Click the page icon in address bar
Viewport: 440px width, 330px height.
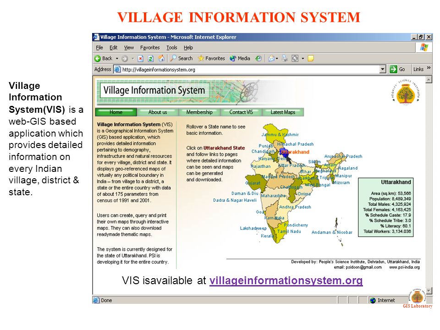tap(117, 69)
